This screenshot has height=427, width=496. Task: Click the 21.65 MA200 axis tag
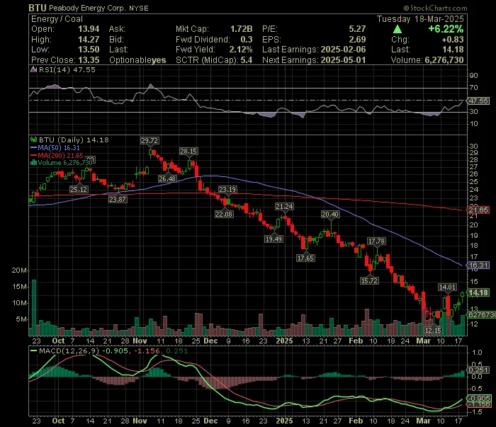click(478, 210)
